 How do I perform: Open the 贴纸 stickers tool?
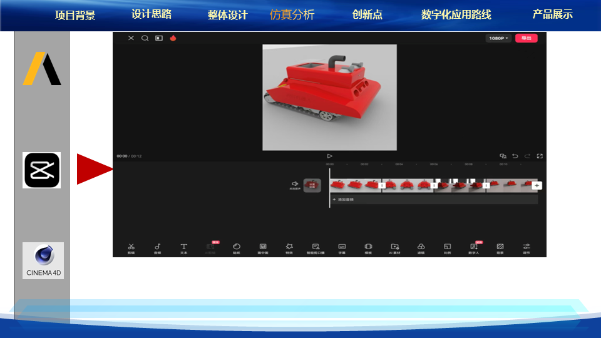pos(237,248)
